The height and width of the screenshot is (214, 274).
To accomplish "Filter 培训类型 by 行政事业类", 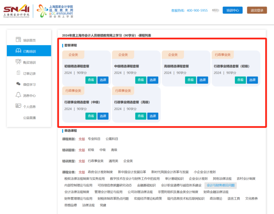I will 96,161.
